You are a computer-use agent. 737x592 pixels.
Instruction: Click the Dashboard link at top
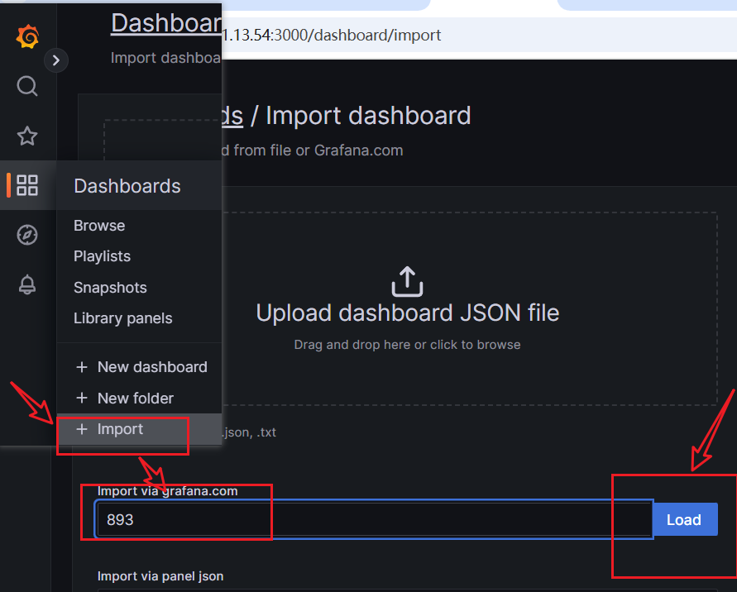pyautogui.click(x=166, y=23)
